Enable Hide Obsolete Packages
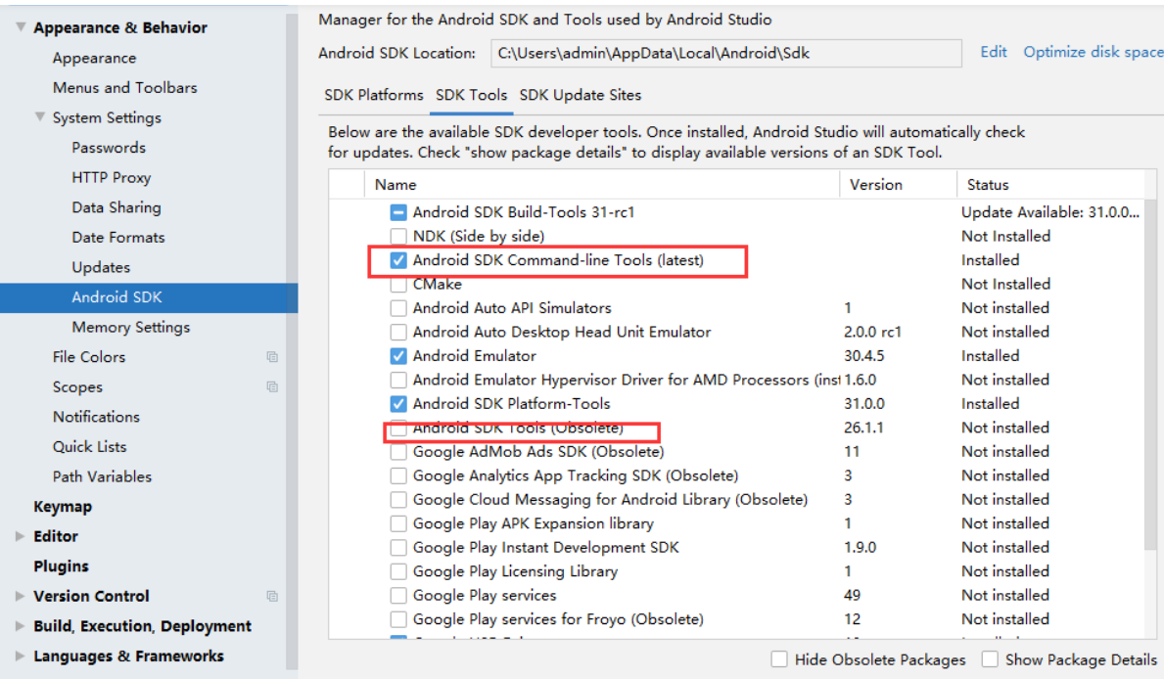 click(778, 659)
